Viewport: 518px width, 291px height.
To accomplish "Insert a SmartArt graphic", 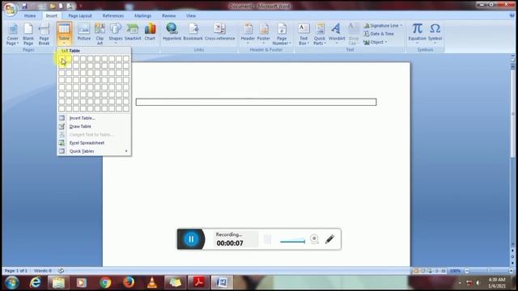I will click(133, 32).
